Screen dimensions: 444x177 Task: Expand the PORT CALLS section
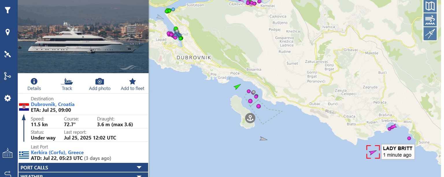tap(83, 167)
